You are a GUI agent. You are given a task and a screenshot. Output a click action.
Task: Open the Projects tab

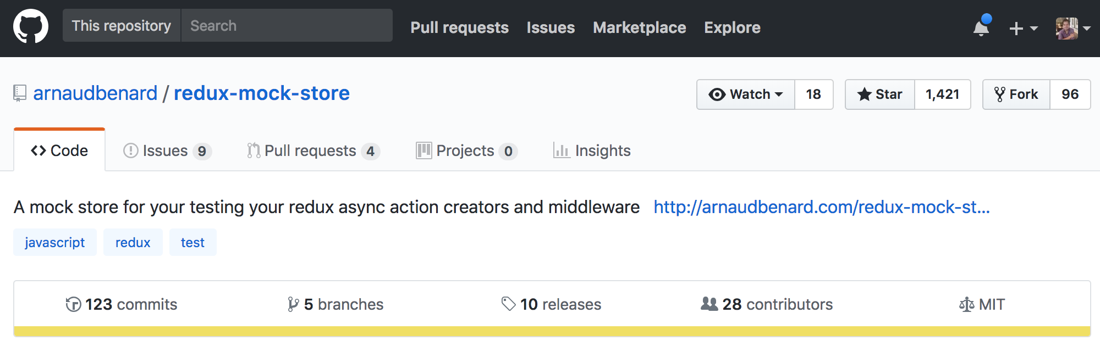click(x=466, y=150)
